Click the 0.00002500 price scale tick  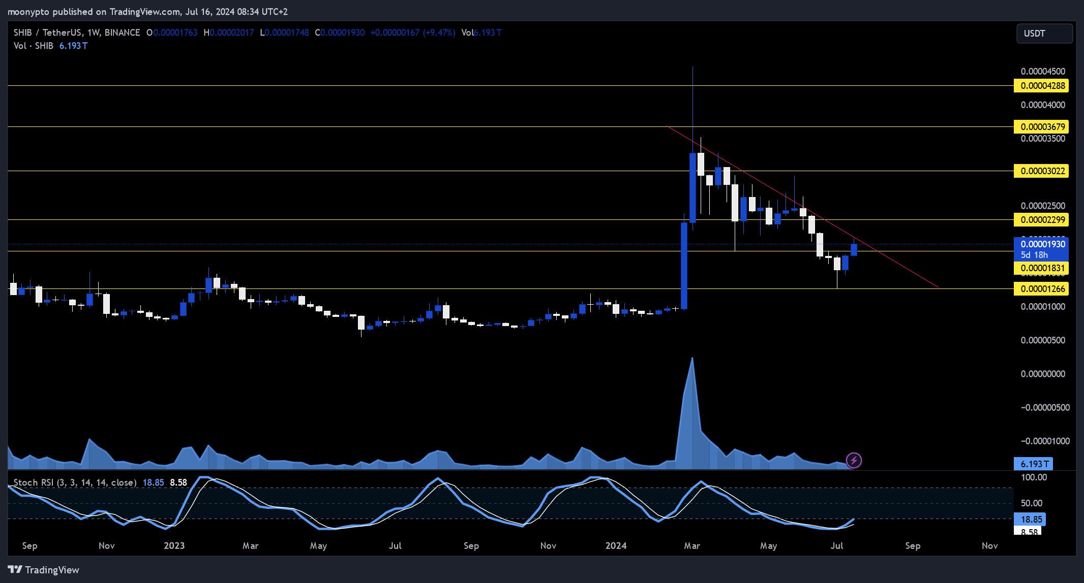tap(1043, 206)
